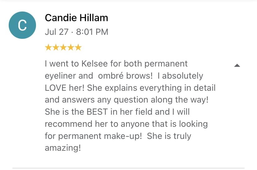
Task: Click the teal "C" profile avatar
Action: click(x=22, y=25)
